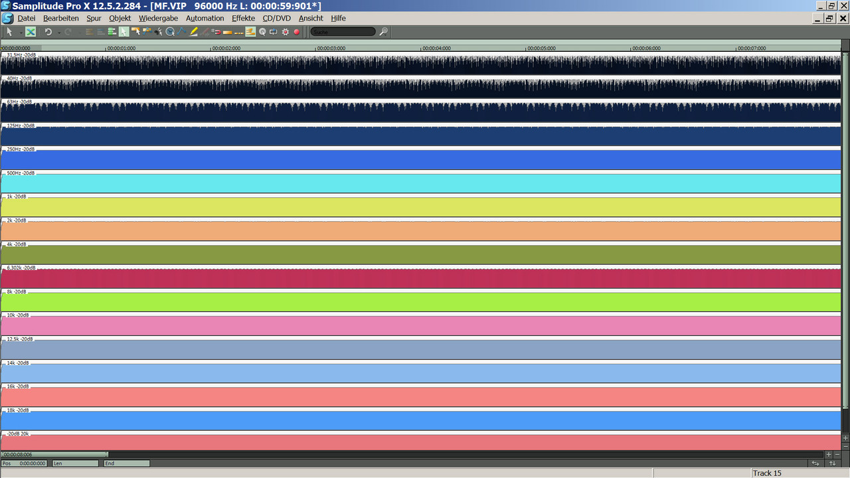Toggle the auto crossfade X icon
Viewport: 850px width, 478px height.
point(30,31)
